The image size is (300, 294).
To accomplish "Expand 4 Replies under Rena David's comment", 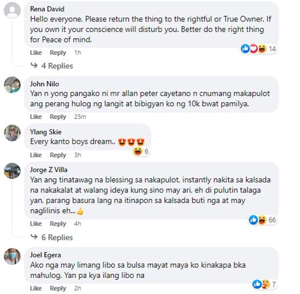I will (52, 66).
